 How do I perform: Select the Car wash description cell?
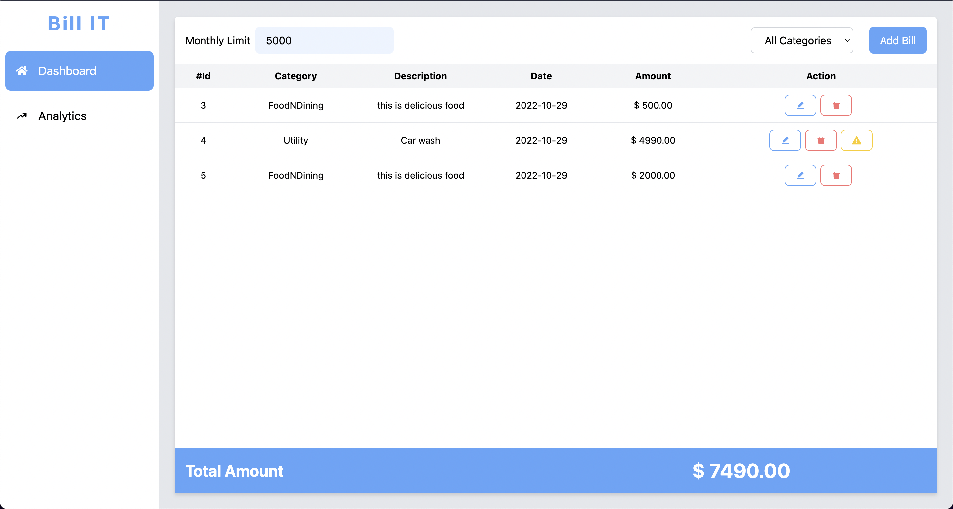(420, 141)
